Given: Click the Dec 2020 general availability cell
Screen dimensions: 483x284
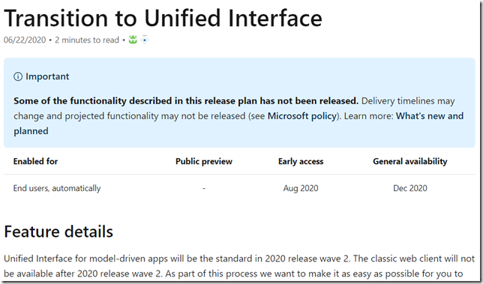Looking at the screenshot, I should (x=410, y=188).
